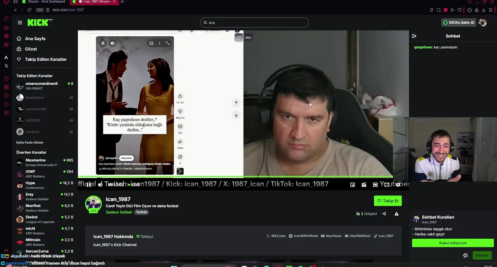Collapse the chat panel icon beside Sohbet
Image resolution: width=497 pixels, height=267 pixels.
[x=414, y=36]
